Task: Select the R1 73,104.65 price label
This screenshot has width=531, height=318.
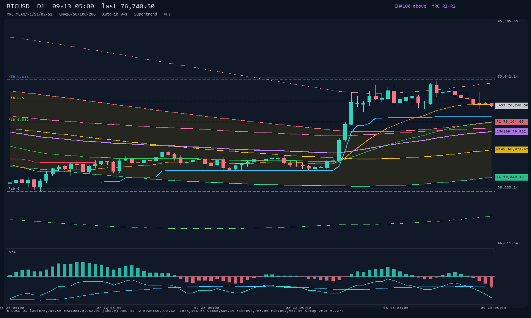Action: [512, 122]
